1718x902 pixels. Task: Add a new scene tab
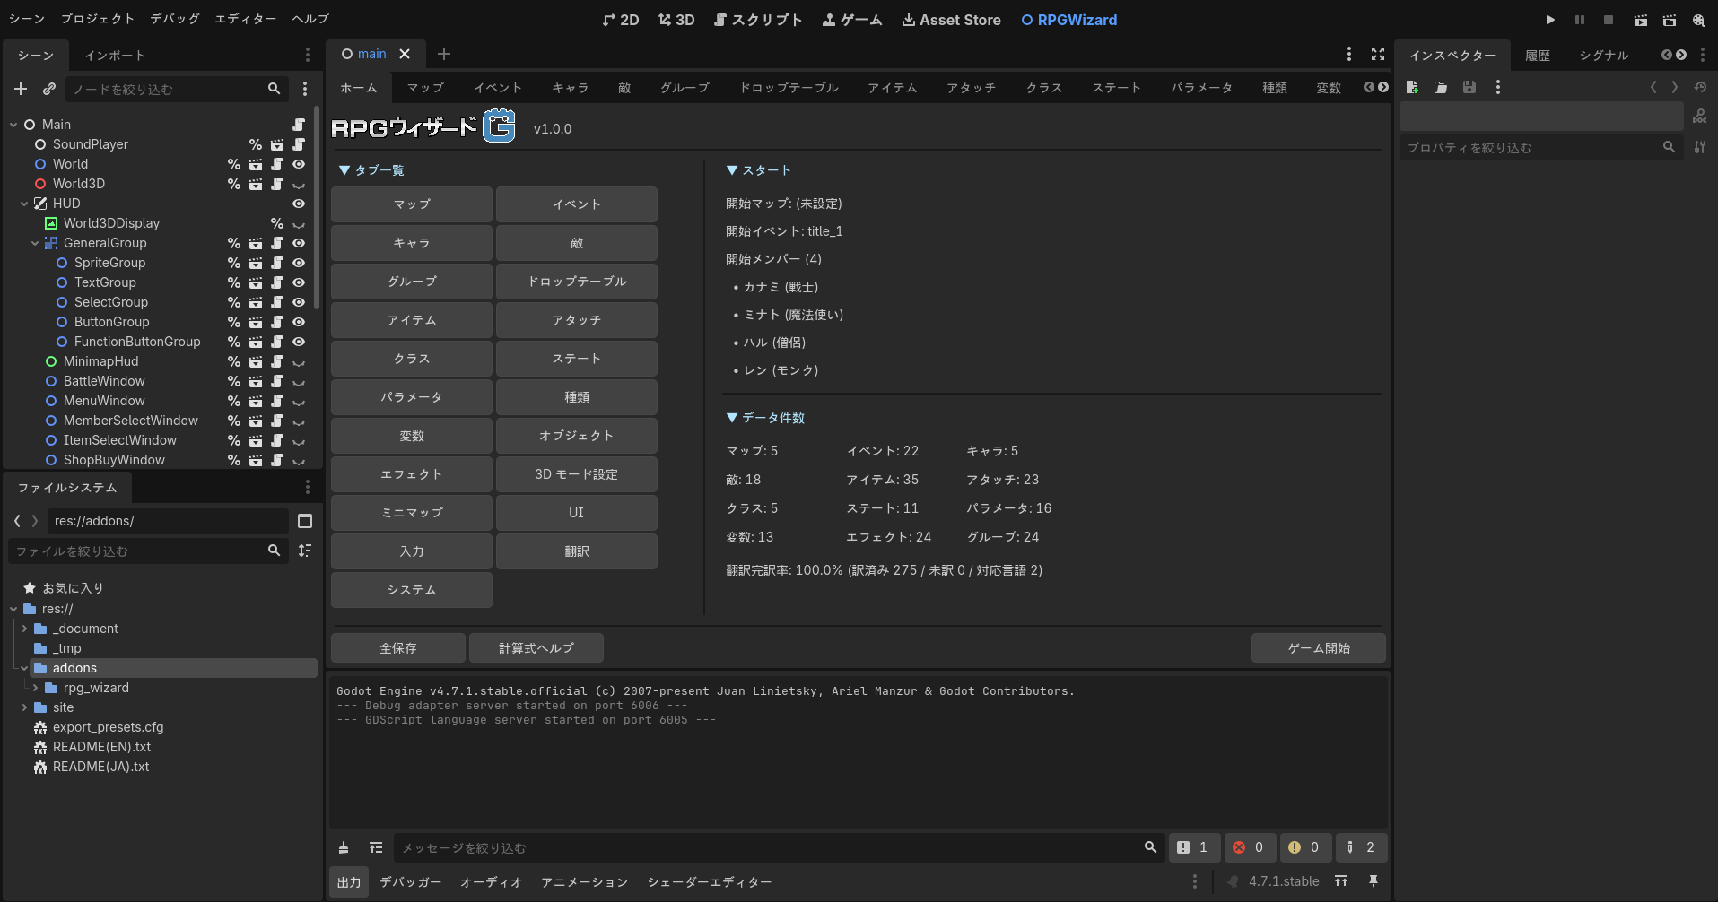(x=444, y=54)
